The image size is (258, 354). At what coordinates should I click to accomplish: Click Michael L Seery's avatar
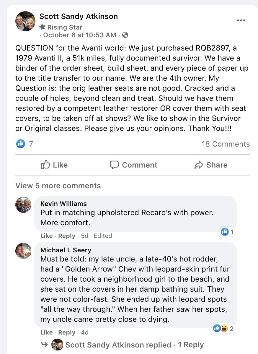coord(23,251)
